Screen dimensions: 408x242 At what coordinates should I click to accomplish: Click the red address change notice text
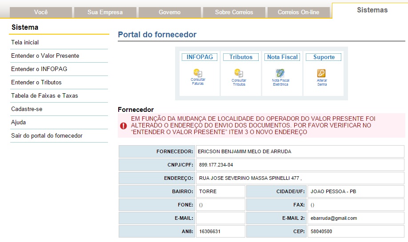253,125
